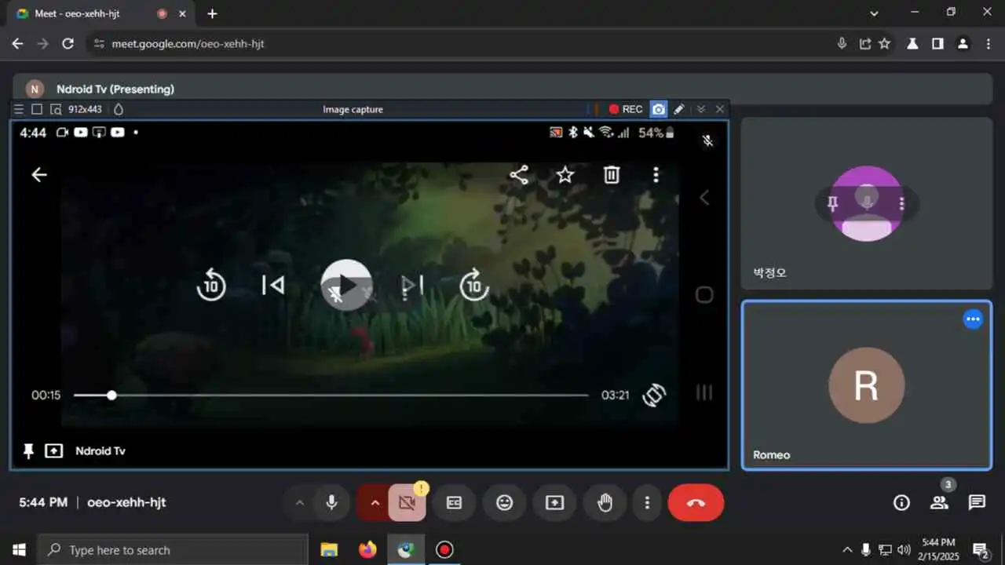1005x565 pixels.
Task: Skip to the previous video
Action: (x=273, y=285)
